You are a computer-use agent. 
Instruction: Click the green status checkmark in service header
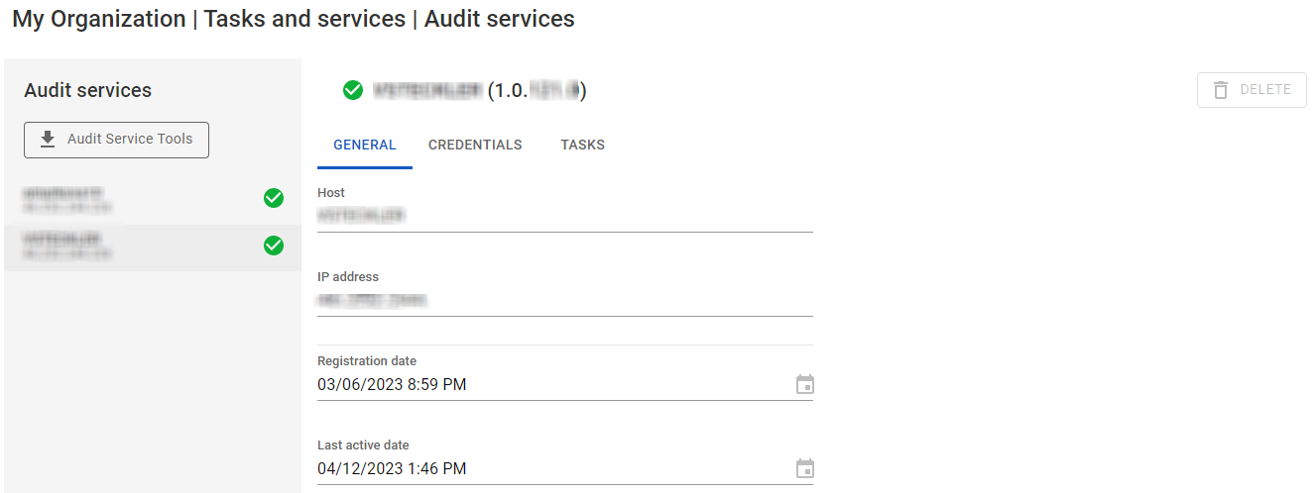tap(352, 90)
